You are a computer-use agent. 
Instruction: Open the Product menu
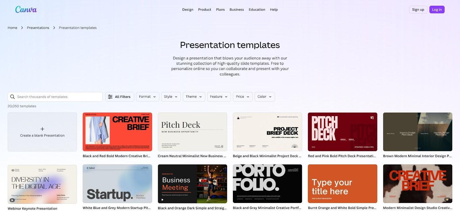[x=205, y=9]
